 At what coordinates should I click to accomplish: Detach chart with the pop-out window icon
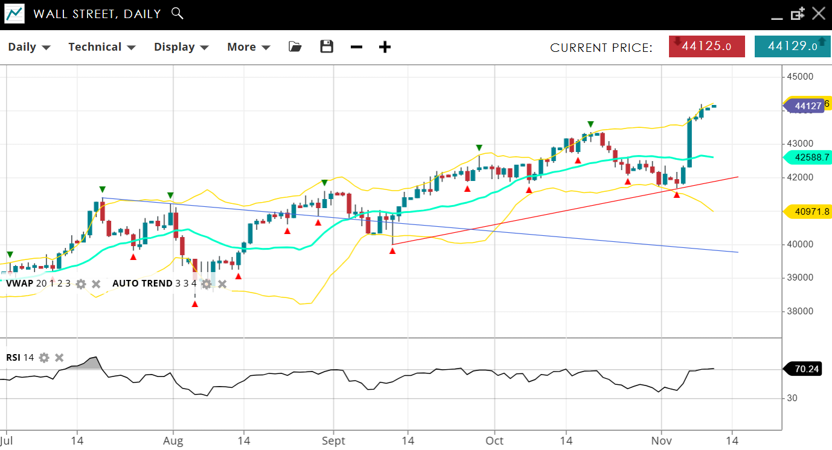797,14
